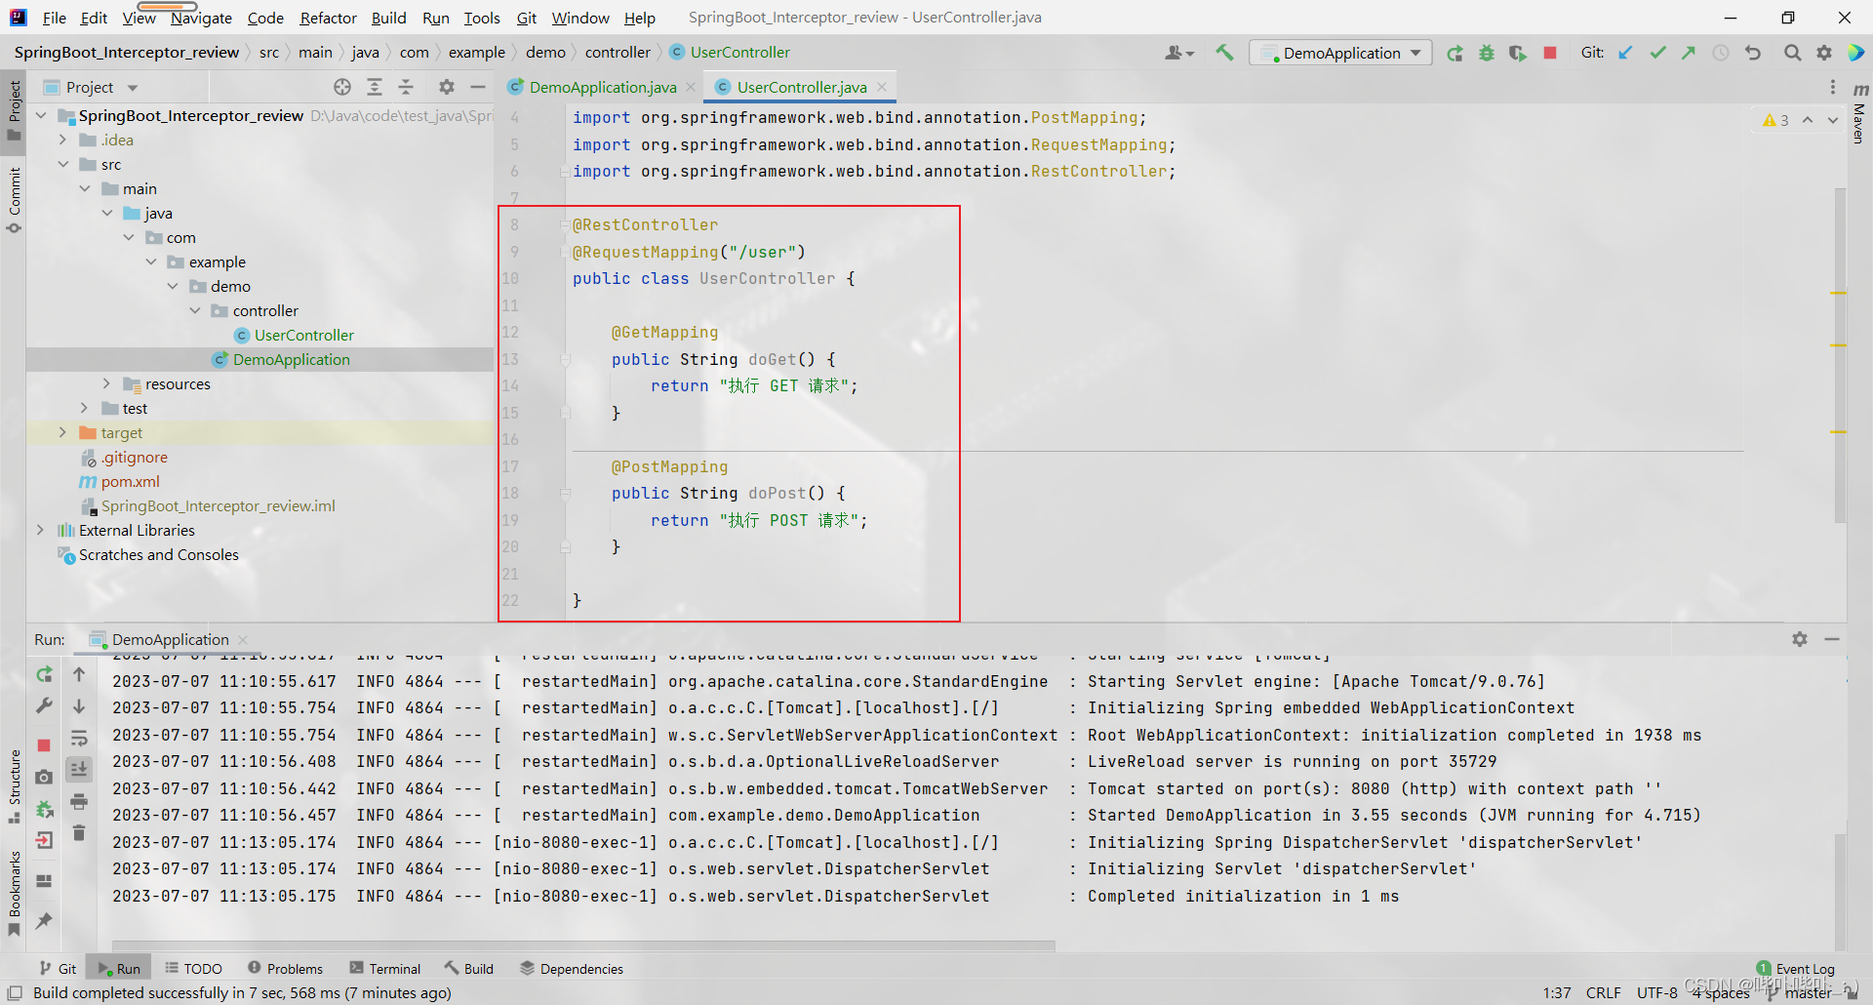
Task: Run with coverage shield icon
Action: click(x=1517, y=53)
